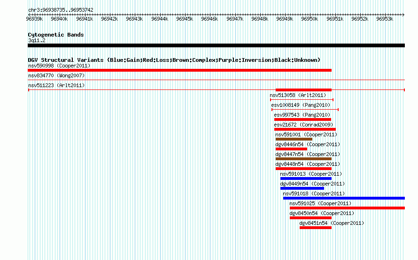Open nsv591018 (Cooper2011) label
418x260 pixels.
coord(314,193)
